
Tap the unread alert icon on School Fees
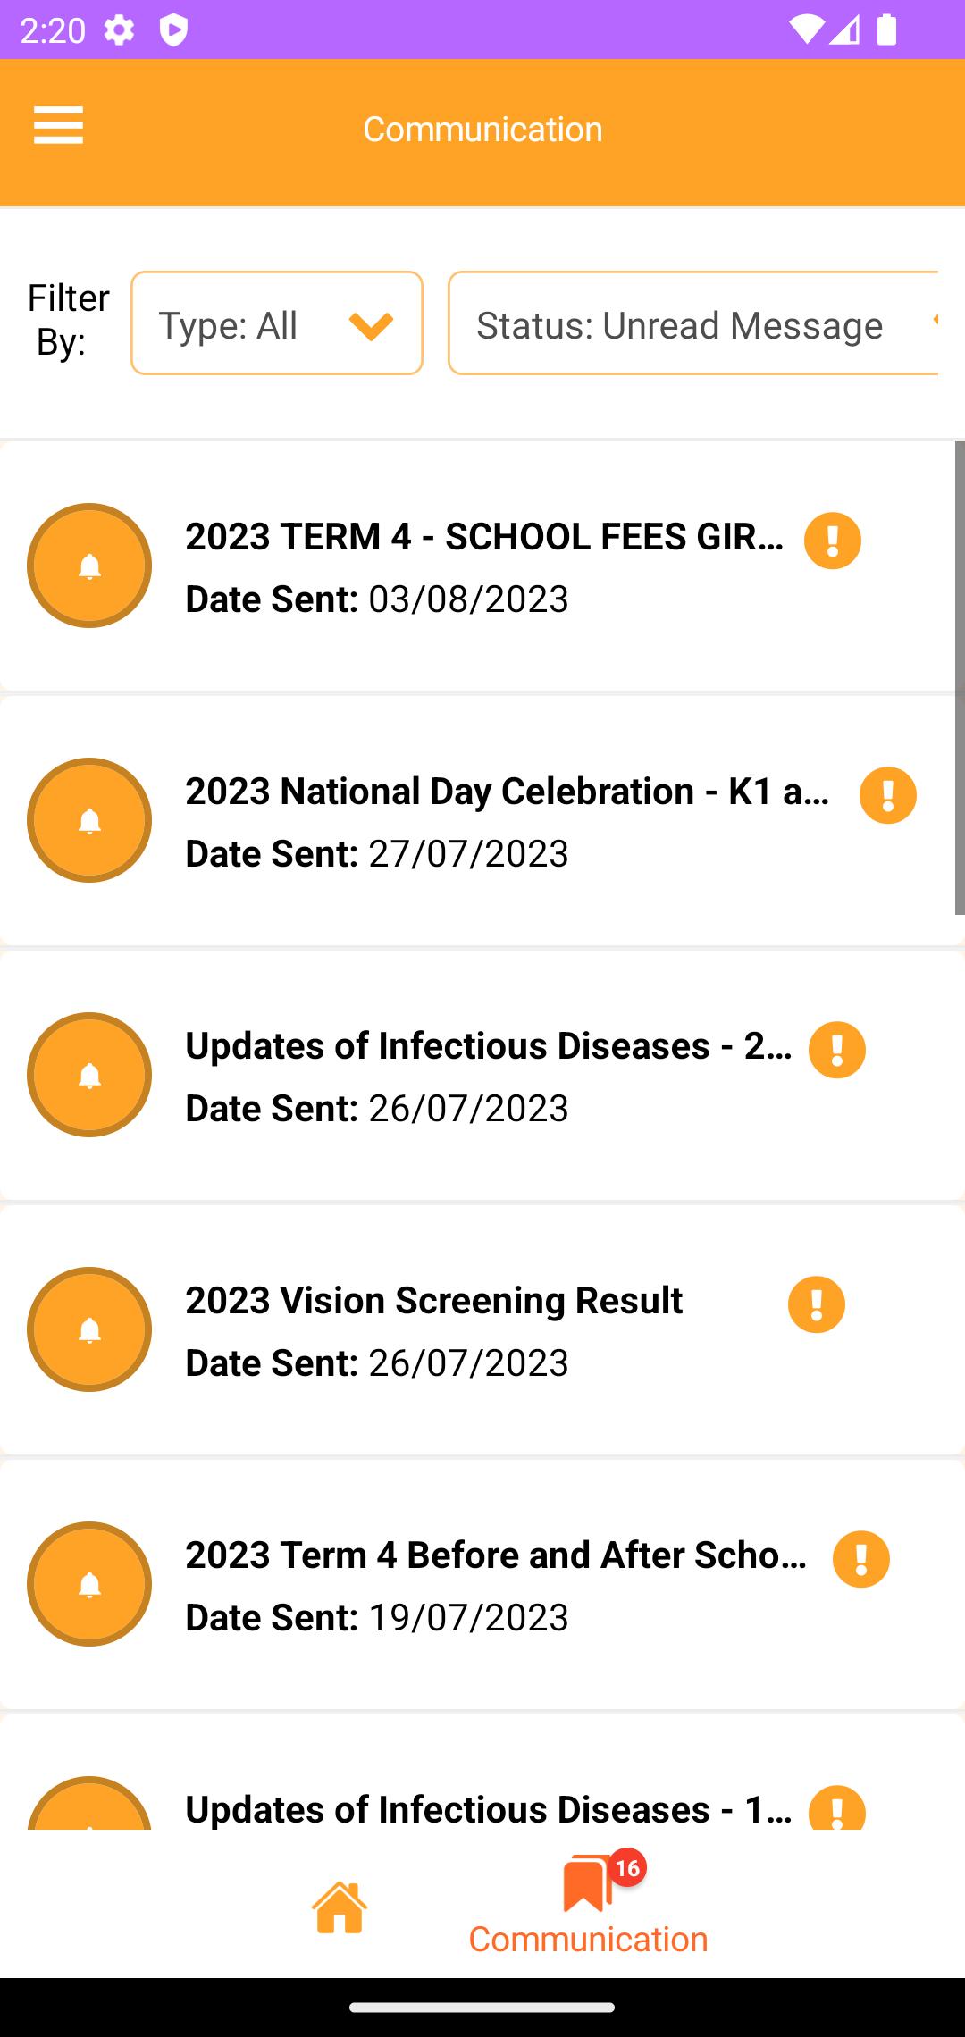(833, 541)
